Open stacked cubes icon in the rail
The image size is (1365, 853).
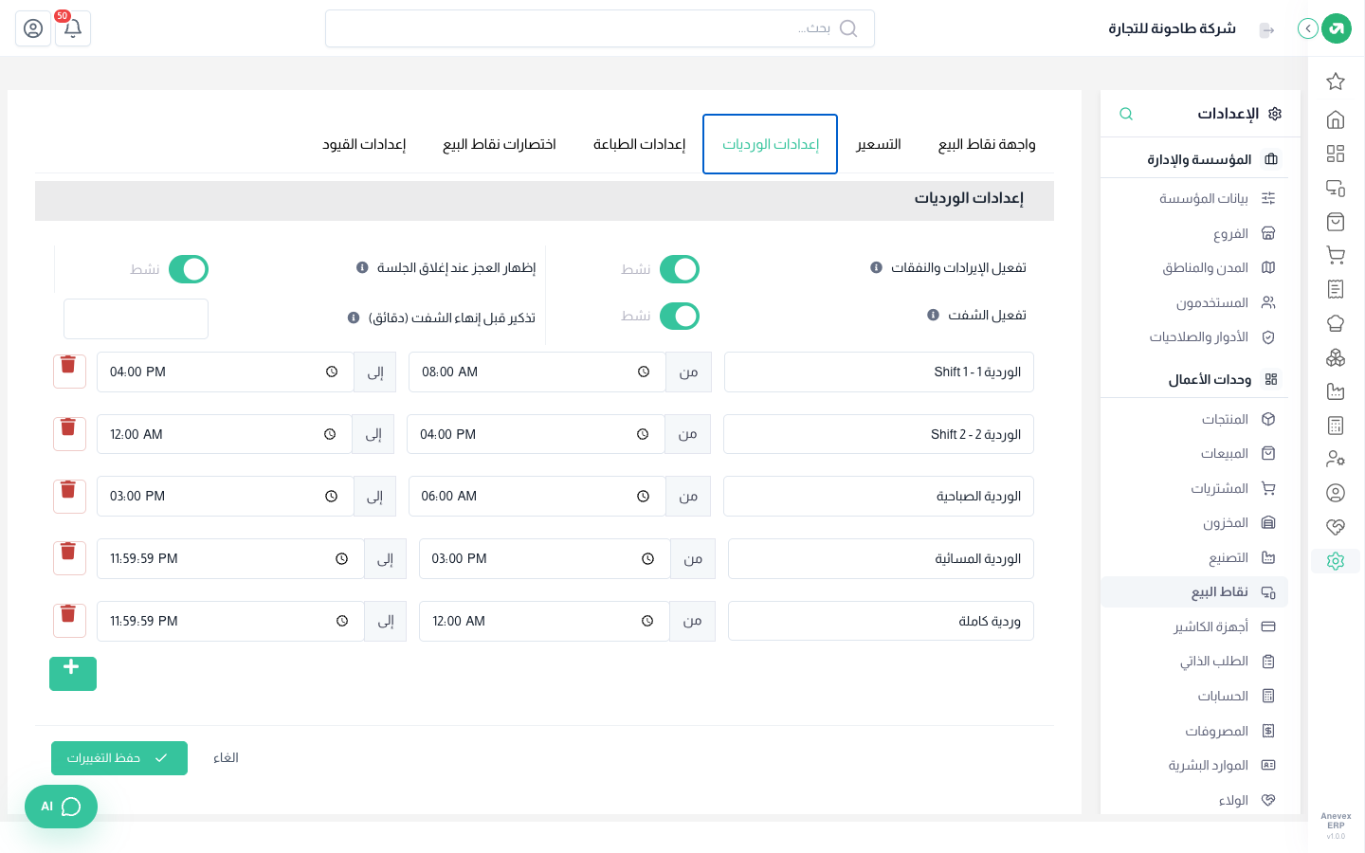click(x=1336, y=357)
